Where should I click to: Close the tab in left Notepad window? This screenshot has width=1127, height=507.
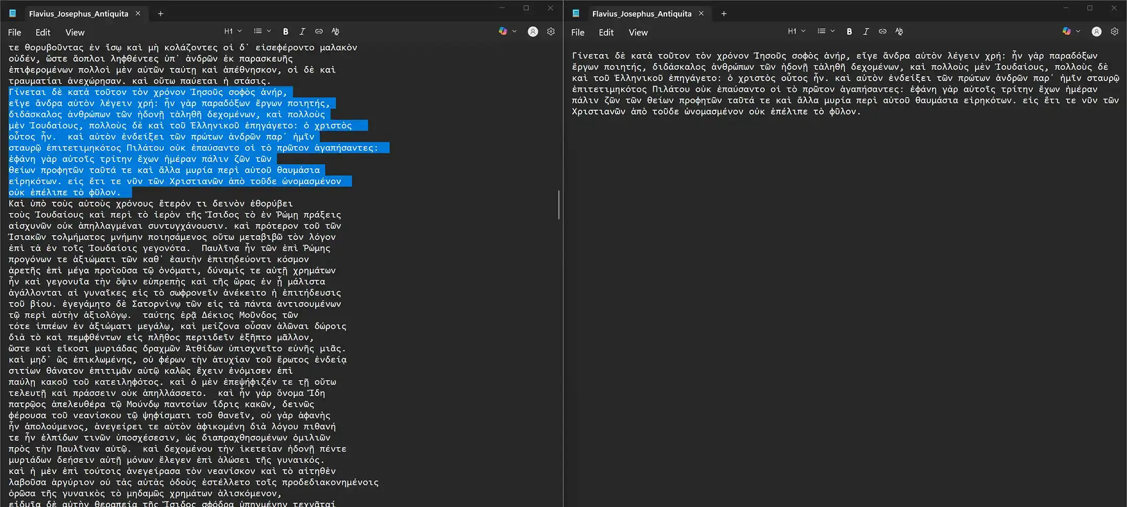pos(138,14)
